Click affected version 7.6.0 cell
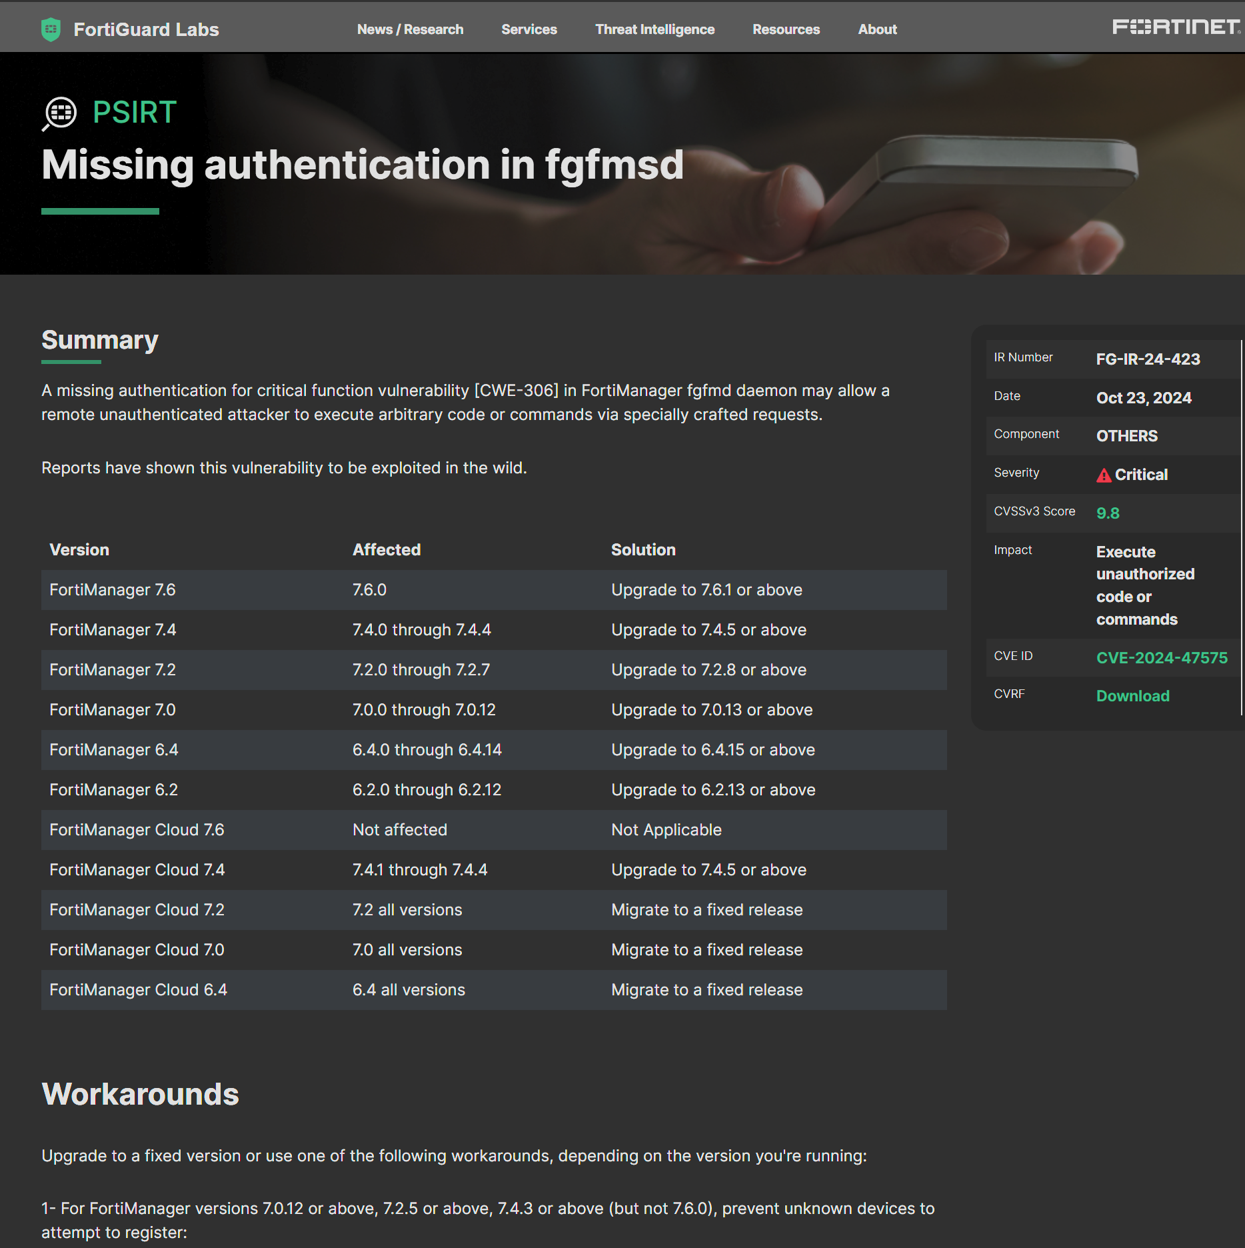The height and width of the screenshot is (1248, 1245). 369,589
